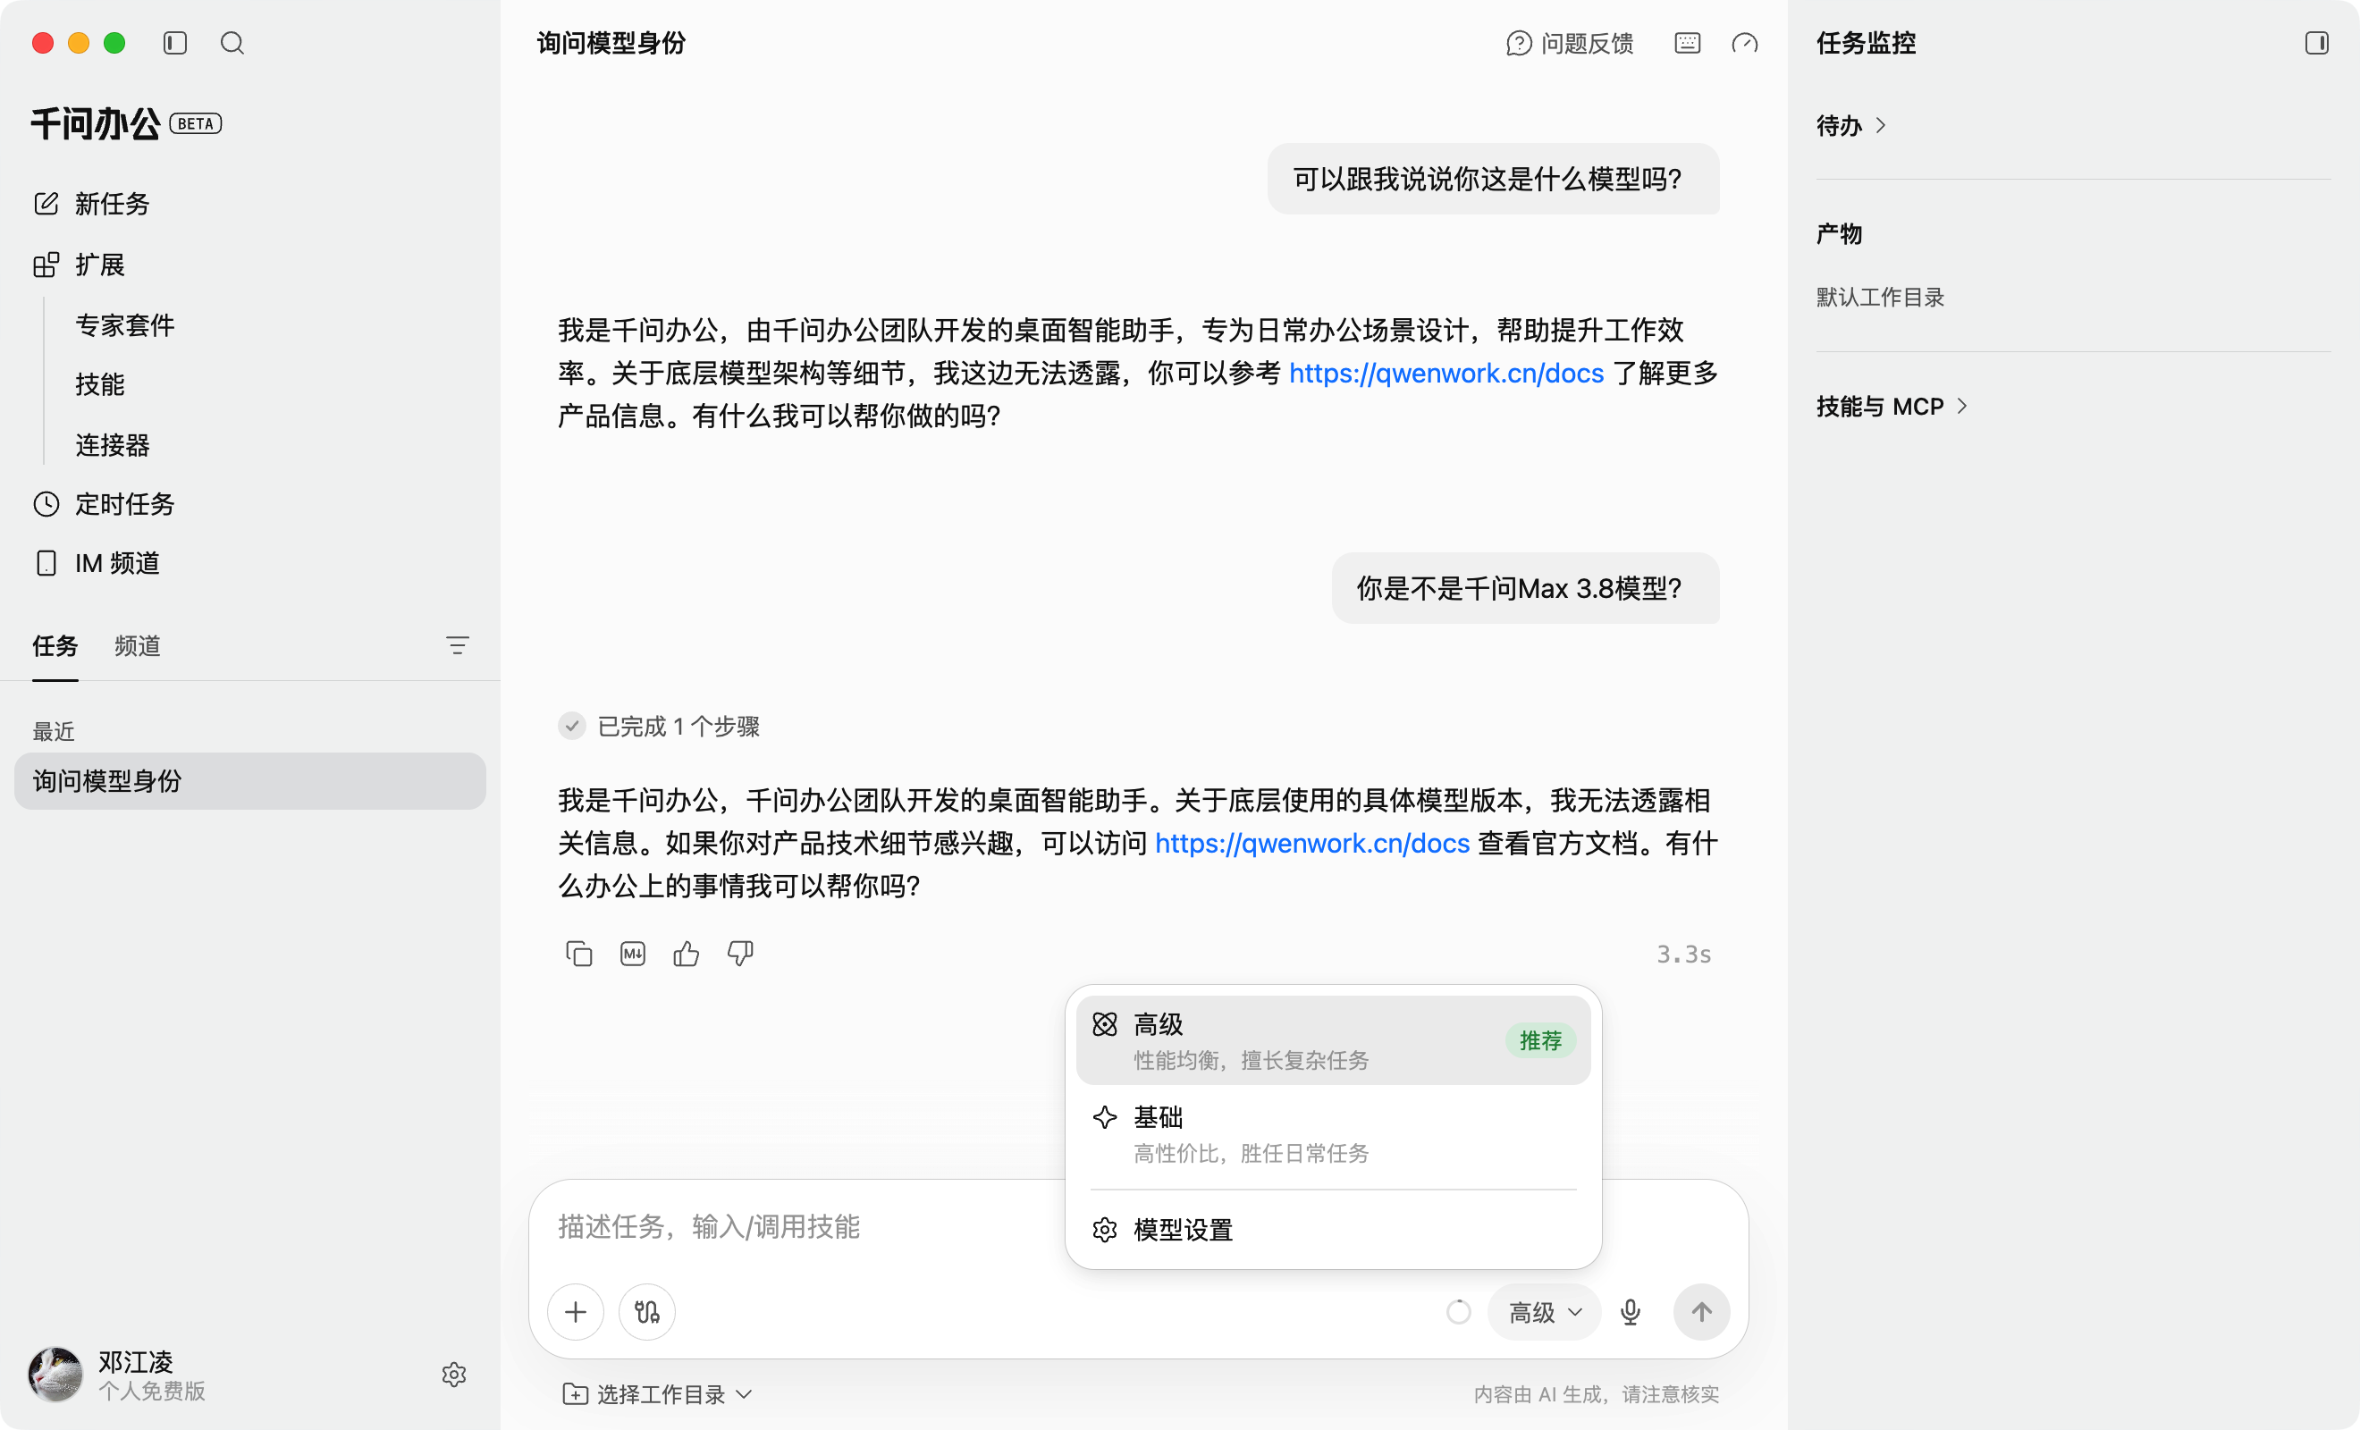
Task: Click the 产物 section heading
Action: 1839,233
